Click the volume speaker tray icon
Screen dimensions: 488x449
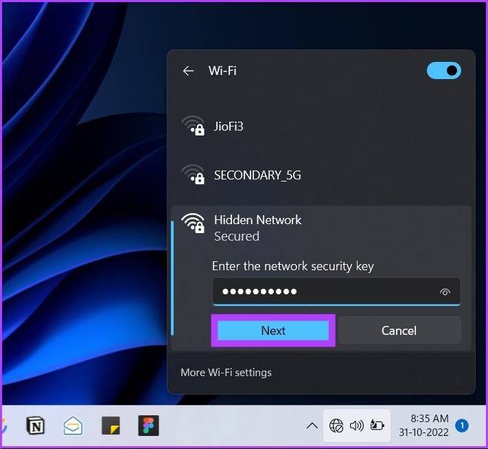(x=357, y=426)
